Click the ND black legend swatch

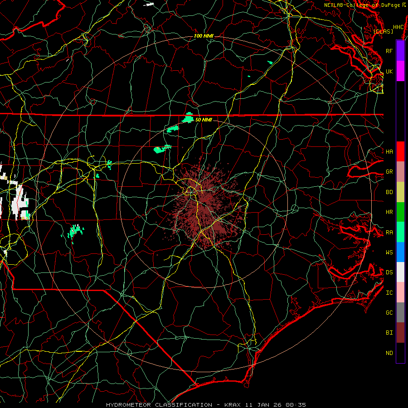(x=400, y=353)
